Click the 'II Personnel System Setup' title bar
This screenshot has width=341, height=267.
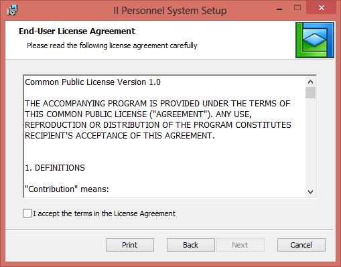coord(170,11)
